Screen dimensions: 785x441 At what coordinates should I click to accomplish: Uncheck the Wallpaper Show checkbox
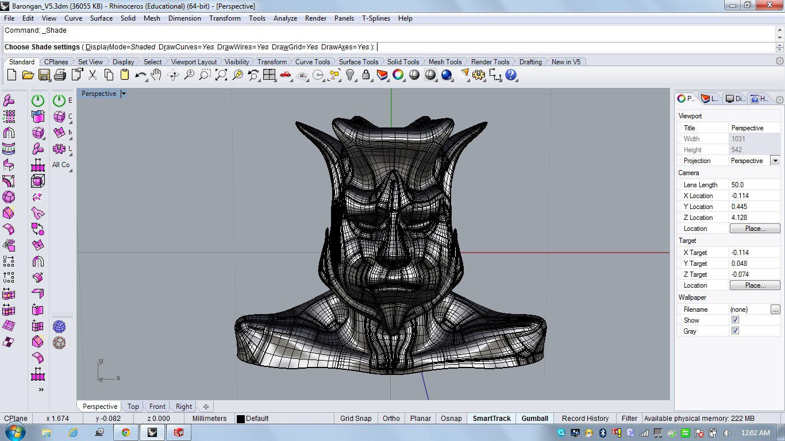735,320
